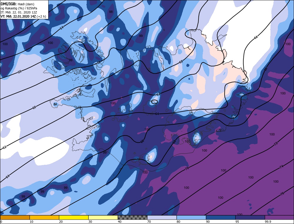Click the lavender 70–80 legend swatch
294x224 pixels.
[162, 218]
